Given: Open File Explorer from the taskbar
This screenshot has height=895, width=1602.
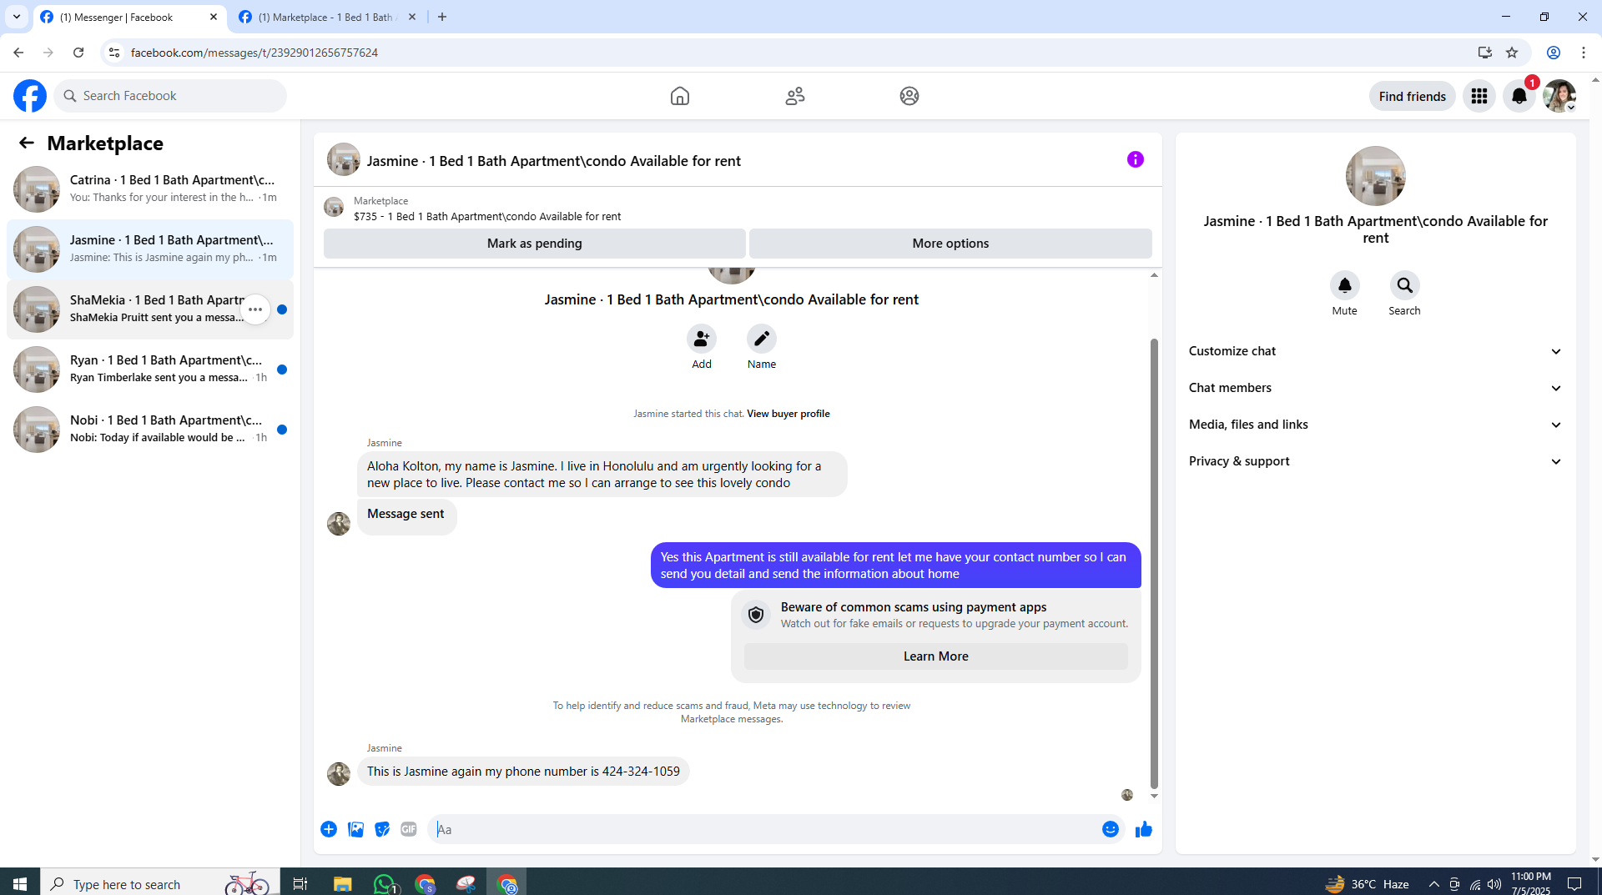Looking at the screenshot, I should pyautogui.click(x=342, y=883).
